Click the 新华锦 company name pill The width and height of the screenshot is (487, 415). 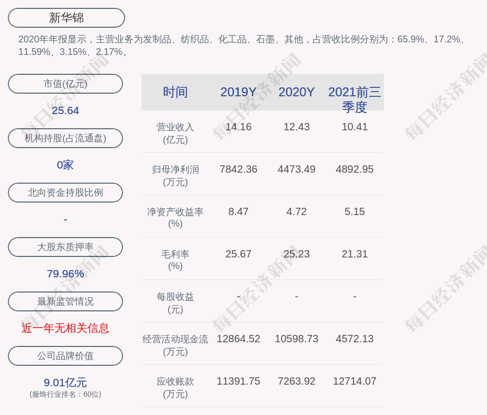pos(67,18)
